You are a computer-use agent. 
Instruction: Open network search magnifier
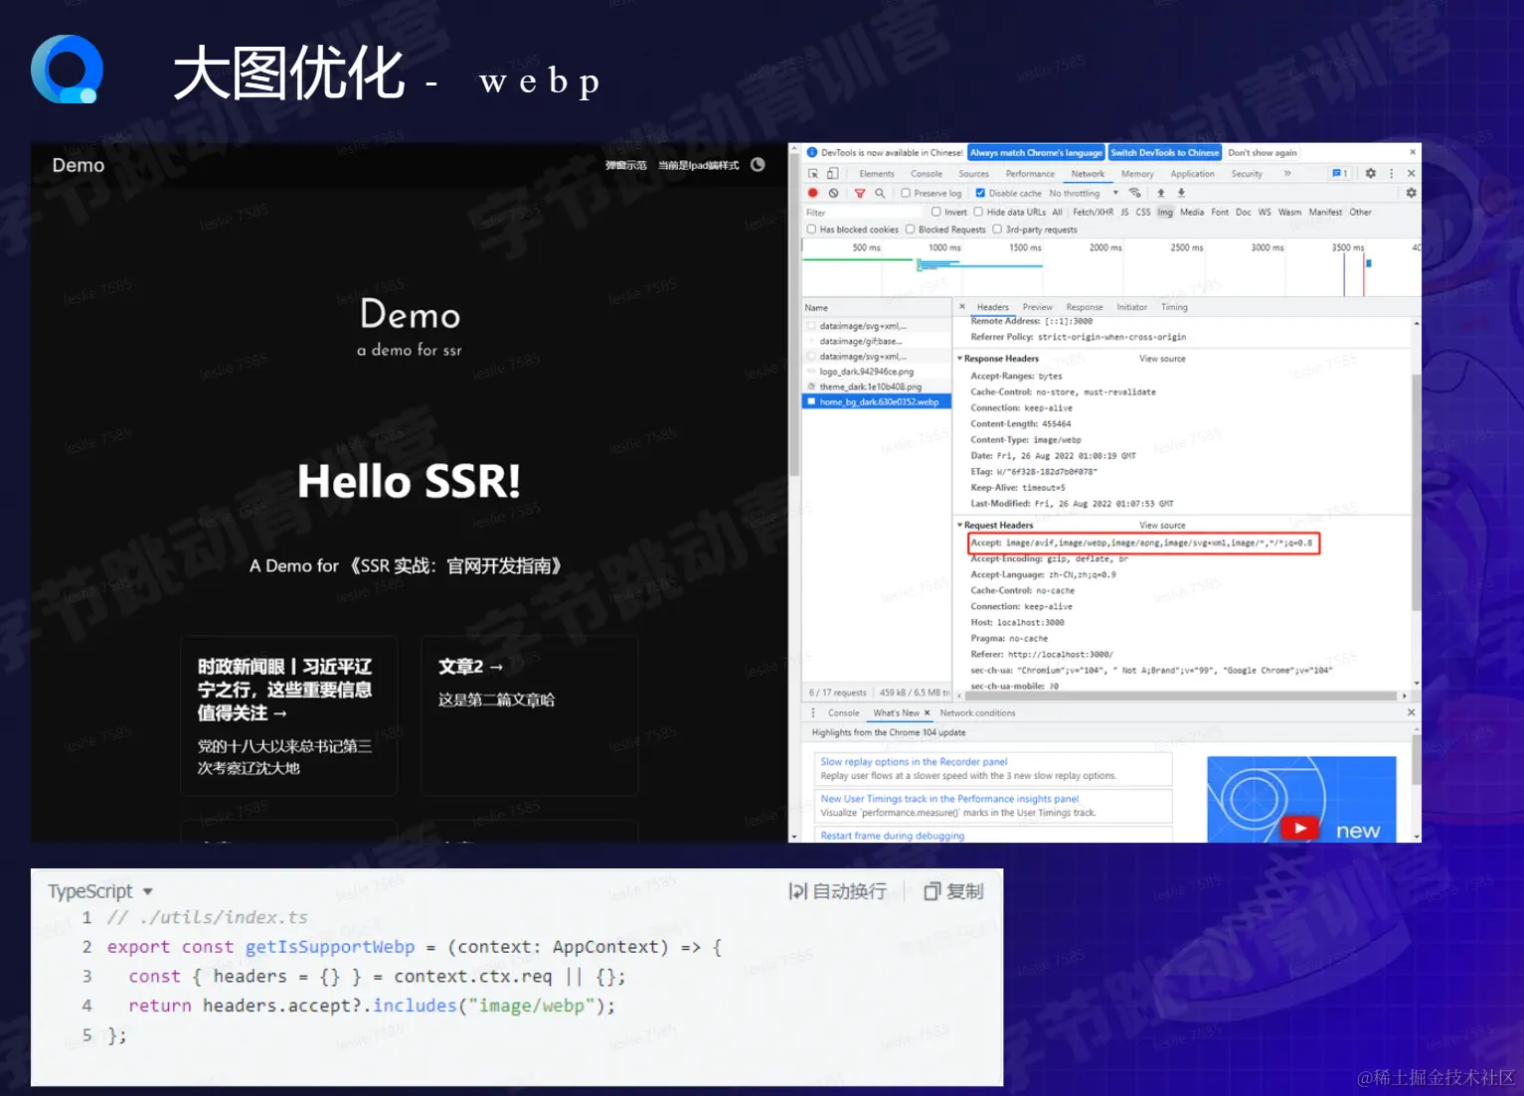[x=880, y=193]
